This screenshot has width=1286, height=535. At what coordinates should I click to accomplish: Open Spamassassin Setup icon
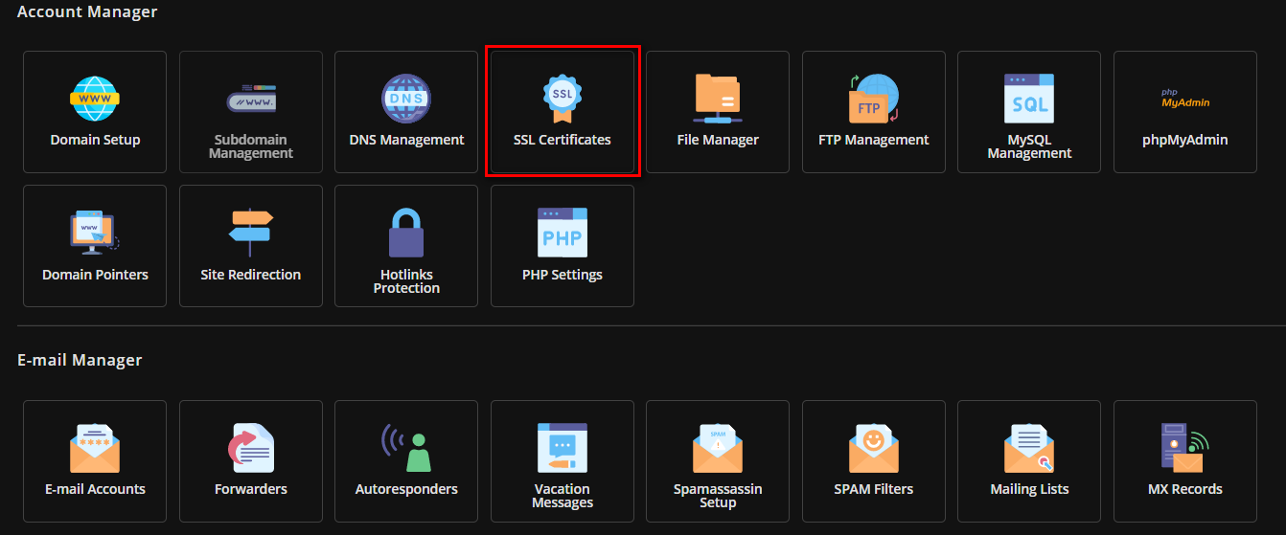(x=718, y=448)
